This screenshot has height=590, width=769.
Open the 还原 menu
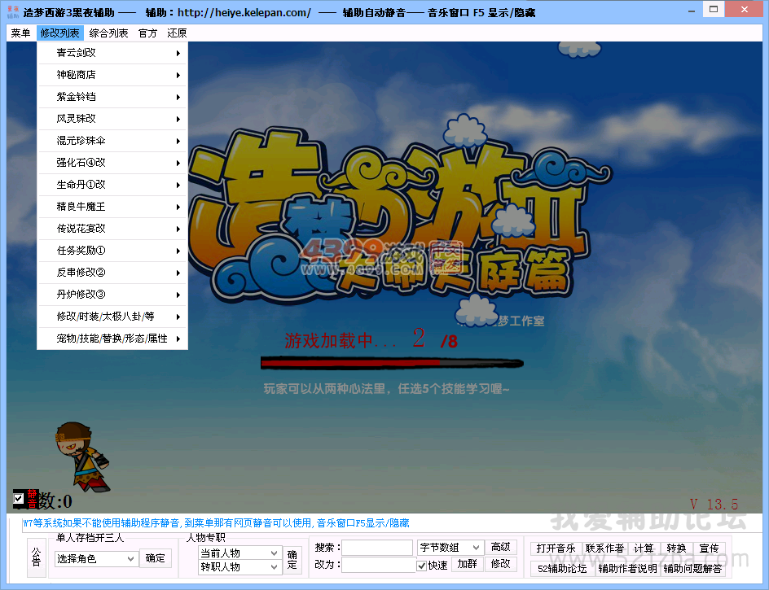pos(177,33)
